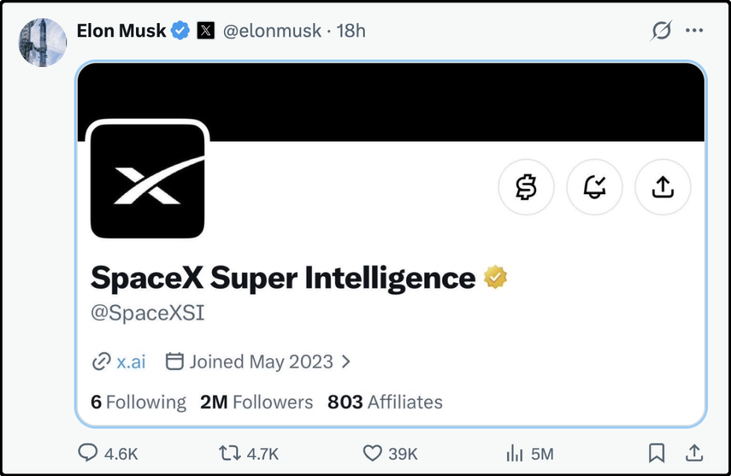The height and width of the screenshot is (476, 731).
Task: Like the post with the heart icon
Action: [x=372, y=453]
